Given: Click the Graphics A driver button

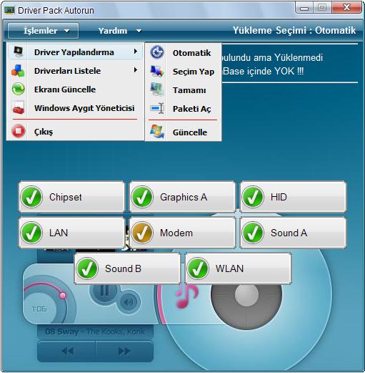Looking at the screenshot, I should click(x=182, y=197).
